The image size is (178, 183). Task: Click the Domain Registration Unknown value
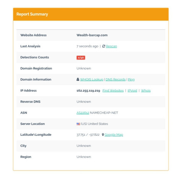click(84, 68)
